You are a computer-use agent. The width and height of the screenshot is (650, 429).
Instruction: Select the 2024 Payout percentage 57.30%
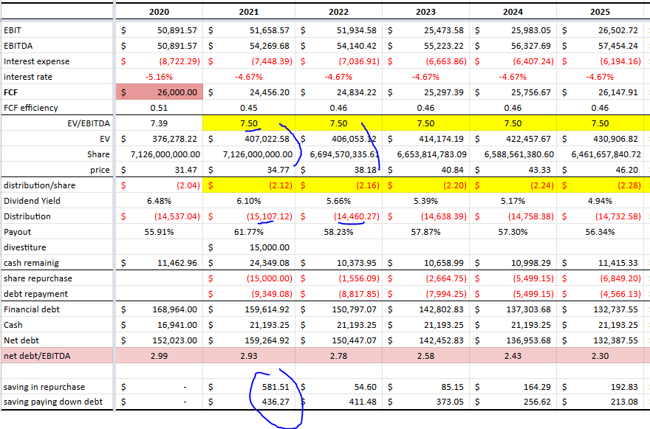click(x=513, y=232)
